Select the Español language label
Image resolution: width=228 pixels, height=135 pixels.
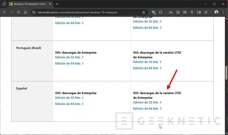pyautogui.click(x=22, y=88)
